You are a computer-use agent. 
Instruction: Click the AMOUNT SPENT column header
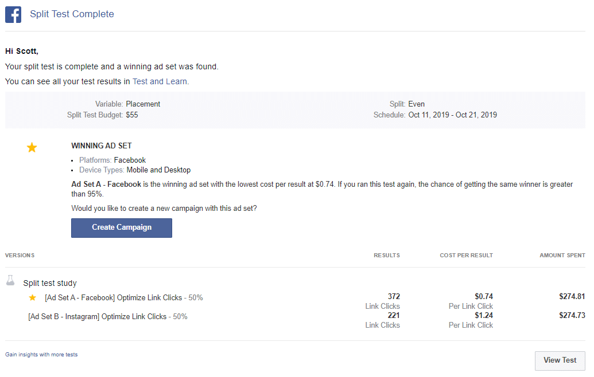click(x=562, y=256)
